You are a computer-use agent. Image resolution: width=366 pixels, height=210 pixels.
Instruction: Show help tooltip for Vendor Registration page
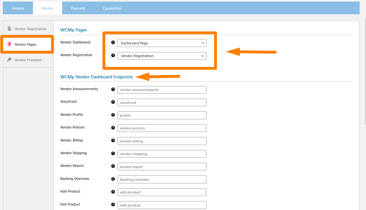(113, 56)
